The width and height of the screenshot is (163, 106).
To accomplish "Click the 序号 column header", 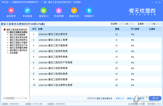I will point(34,29).
